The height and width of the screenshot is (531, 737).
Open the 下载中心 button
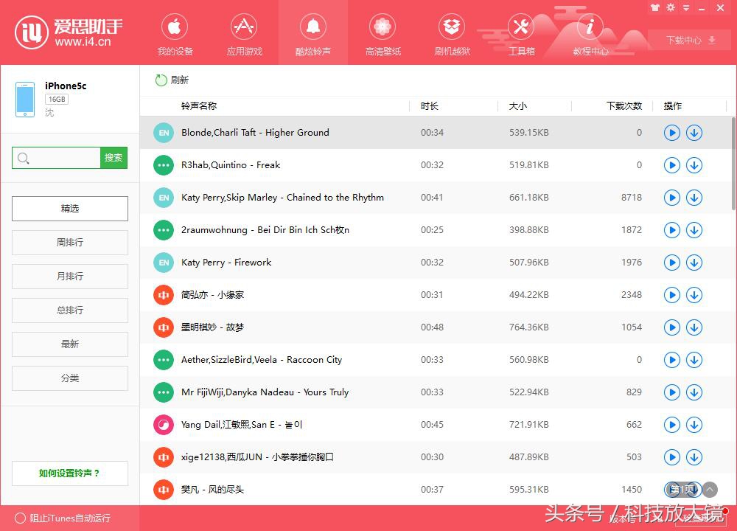[690, 41]
